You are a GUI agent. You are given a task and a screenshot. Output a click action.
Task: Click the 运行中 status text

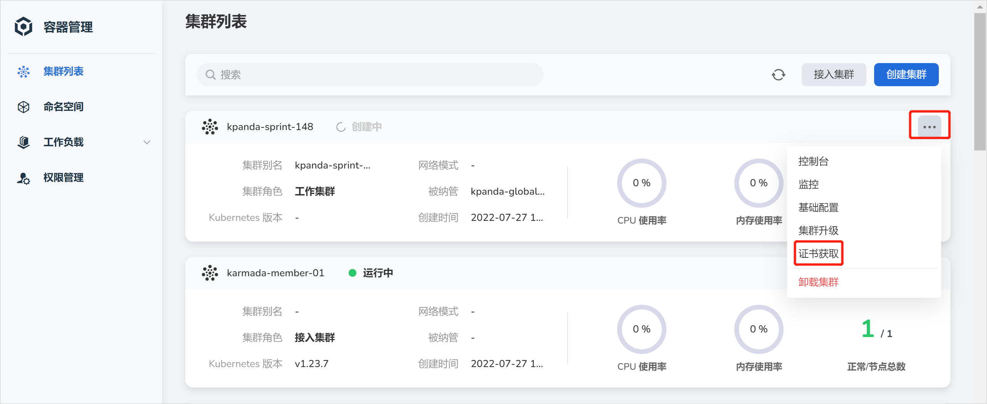378,273
